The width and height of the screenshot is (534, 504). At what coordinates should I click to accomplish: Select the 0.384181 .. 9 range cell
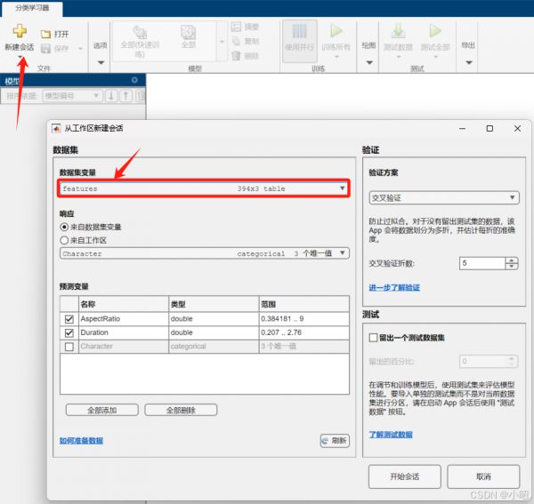coord(303,319)
